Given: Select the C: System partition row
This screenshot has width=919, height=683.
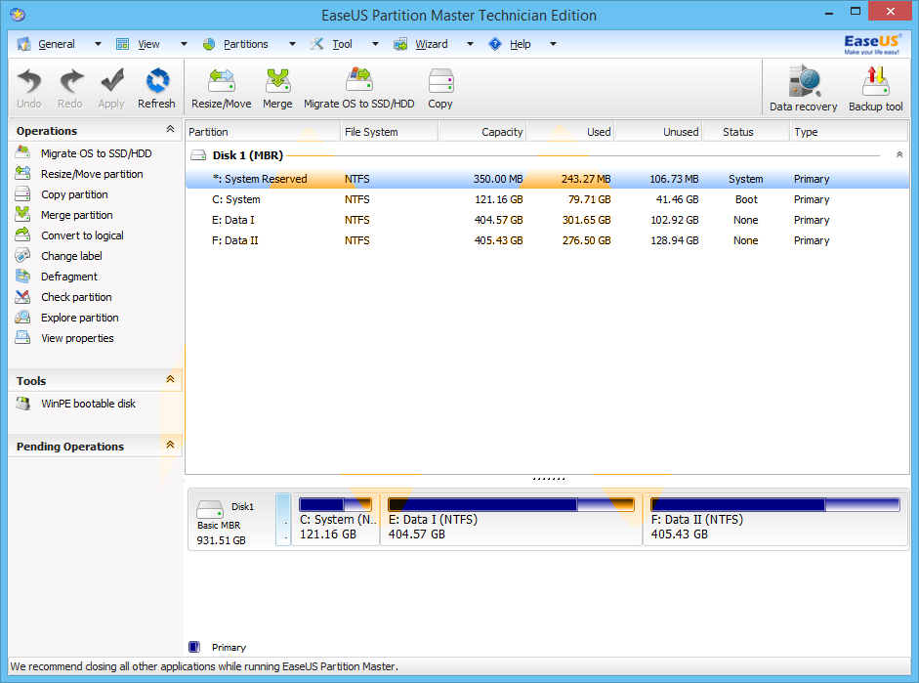Looking at the screenshot, I should point(548,199).
